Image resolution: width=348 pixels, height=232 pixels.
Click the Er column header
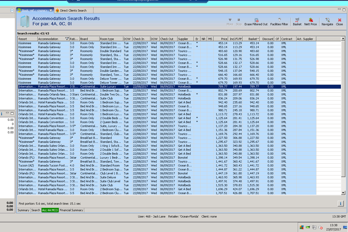point(197,39)
